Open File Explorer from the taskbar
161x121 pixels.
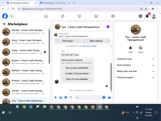tap(44, 107)
